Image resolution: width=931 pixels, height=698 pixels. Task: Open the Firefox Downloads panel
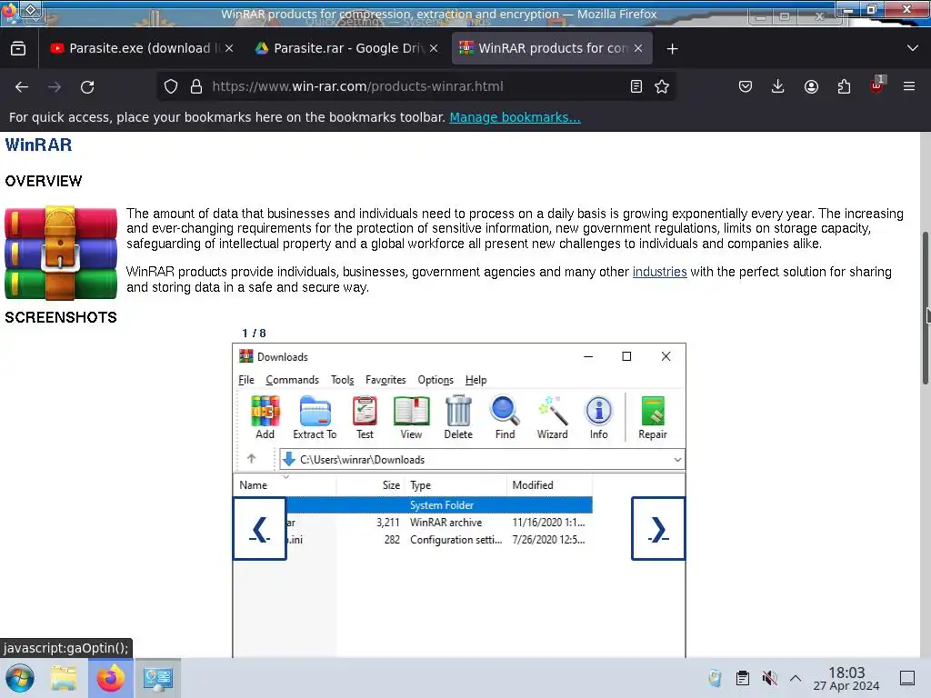tap(778, 86)
